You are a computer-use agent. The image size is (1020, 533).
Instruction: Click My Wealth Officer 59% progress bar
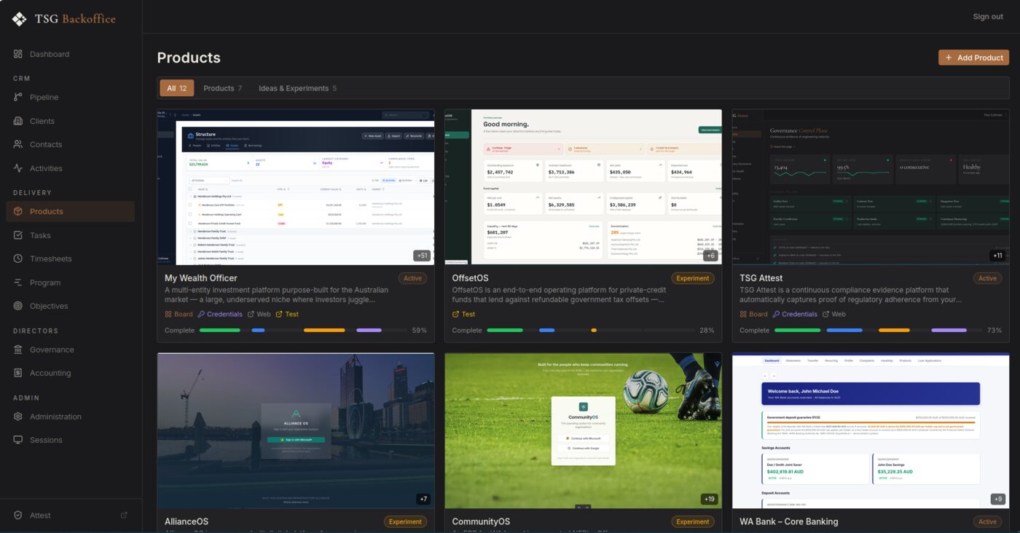coord(303,331)
